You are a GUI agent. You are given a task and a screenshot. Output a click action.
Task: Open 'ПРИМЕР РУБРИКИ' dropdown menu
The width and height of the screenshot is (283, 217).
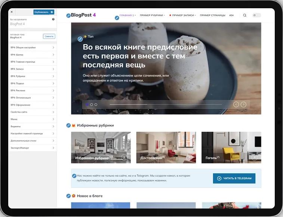click(x=152, y=15)
